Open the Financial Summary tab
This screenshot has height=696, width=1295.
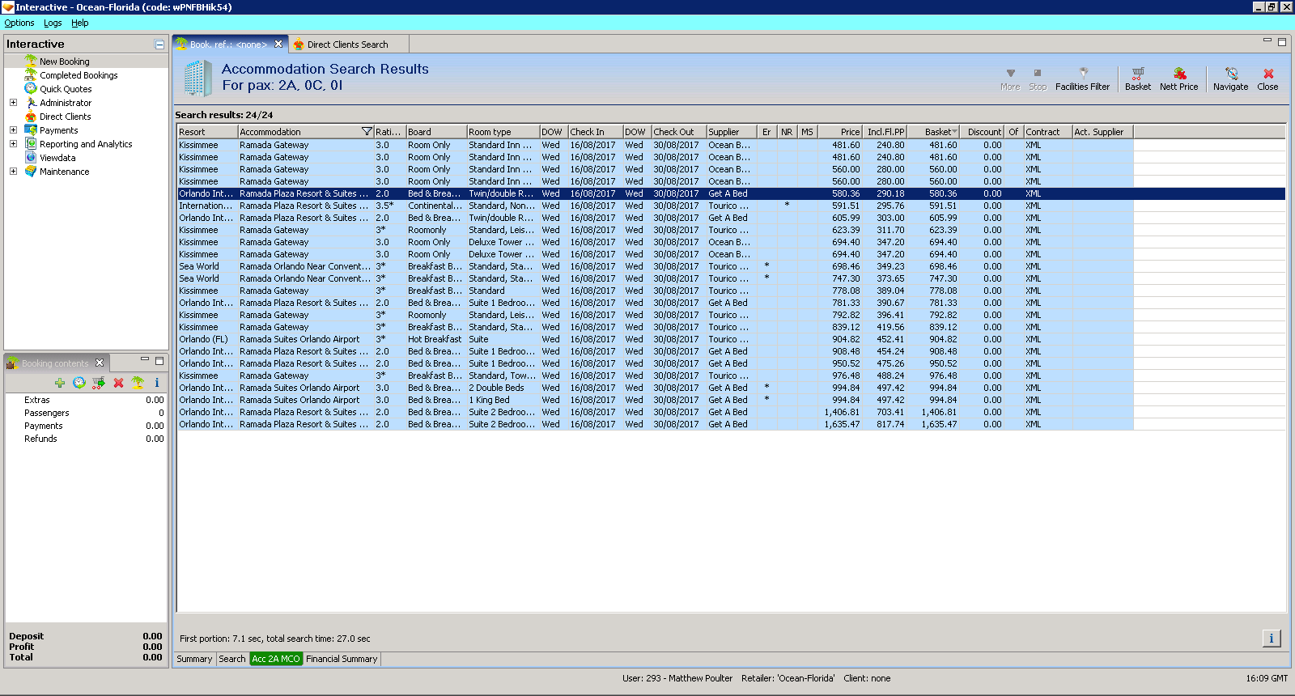tap(342, 659)
